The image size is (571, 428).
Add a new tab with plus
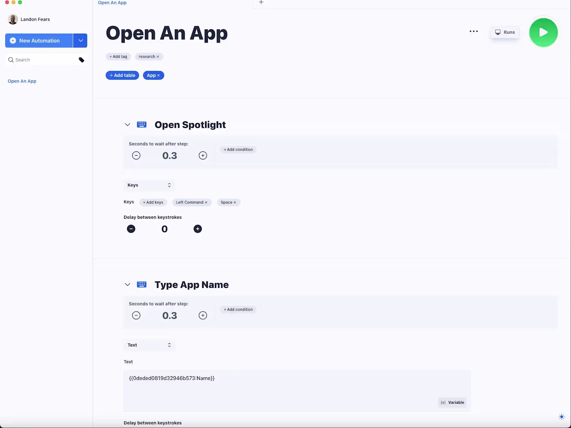(261, 2)
